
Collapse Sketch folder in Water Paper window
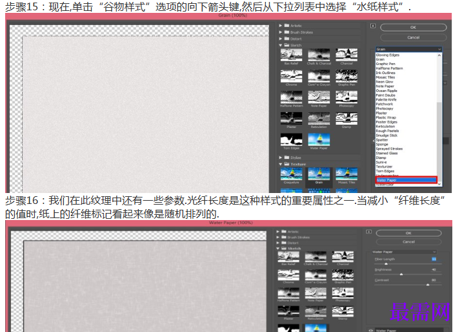278,248
